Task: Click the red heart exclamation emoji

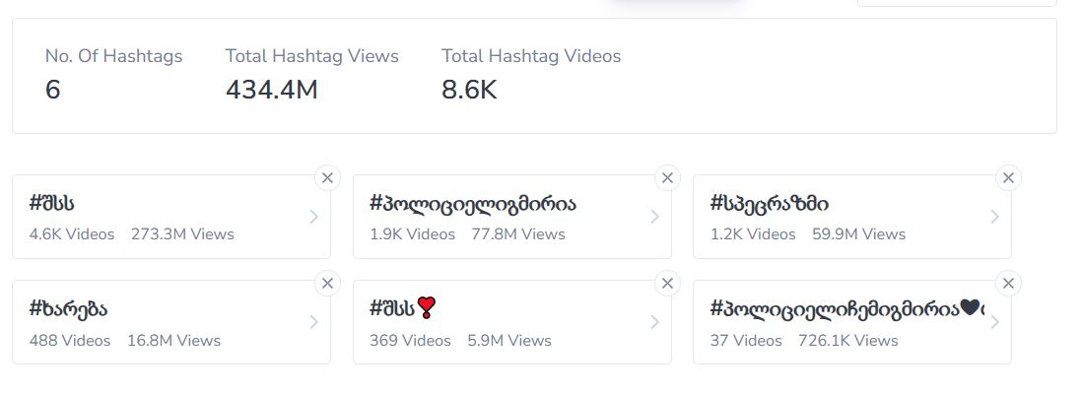Action: tap(427, 308)
